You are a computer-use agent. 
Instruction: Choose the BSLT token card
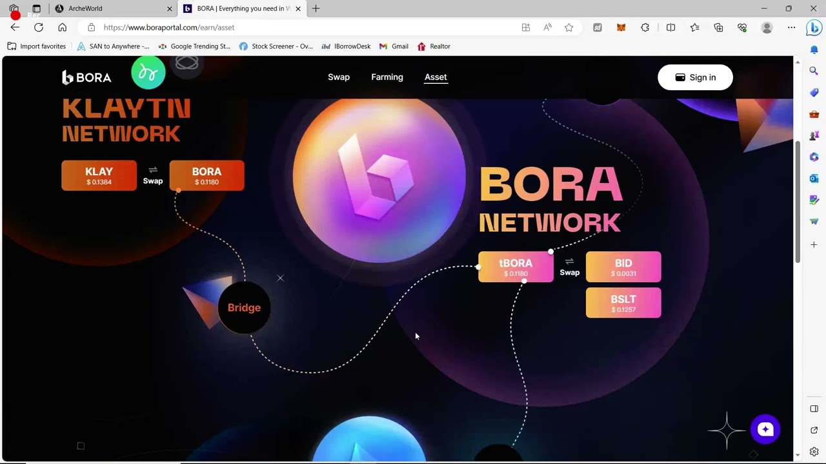(x=623, y=303)
